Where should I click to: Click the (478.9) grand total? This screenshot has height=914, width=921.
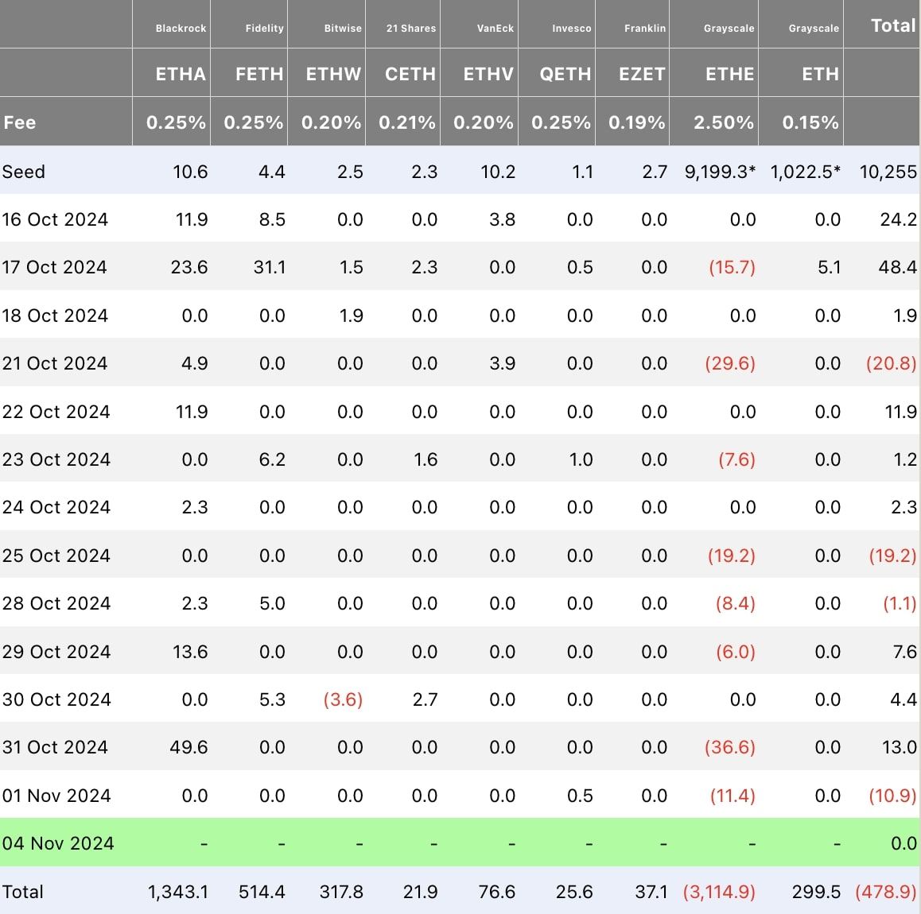(885, 893)
